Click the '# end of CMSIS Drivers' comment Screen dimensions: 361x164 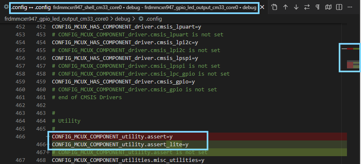87,97
